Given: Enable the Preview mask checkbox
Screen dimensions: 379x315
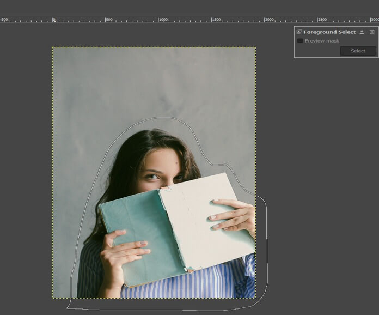Looking at the screenshot, I should 300,41.
